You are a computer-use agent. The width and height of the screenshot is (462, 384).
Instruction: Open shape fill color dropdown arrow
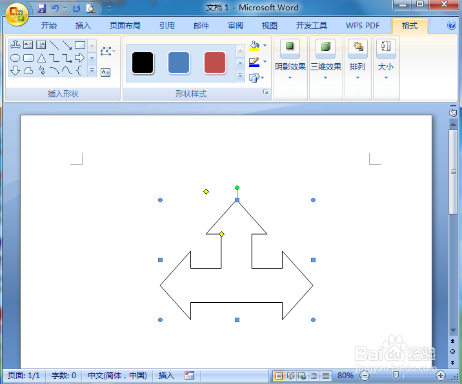265,45
